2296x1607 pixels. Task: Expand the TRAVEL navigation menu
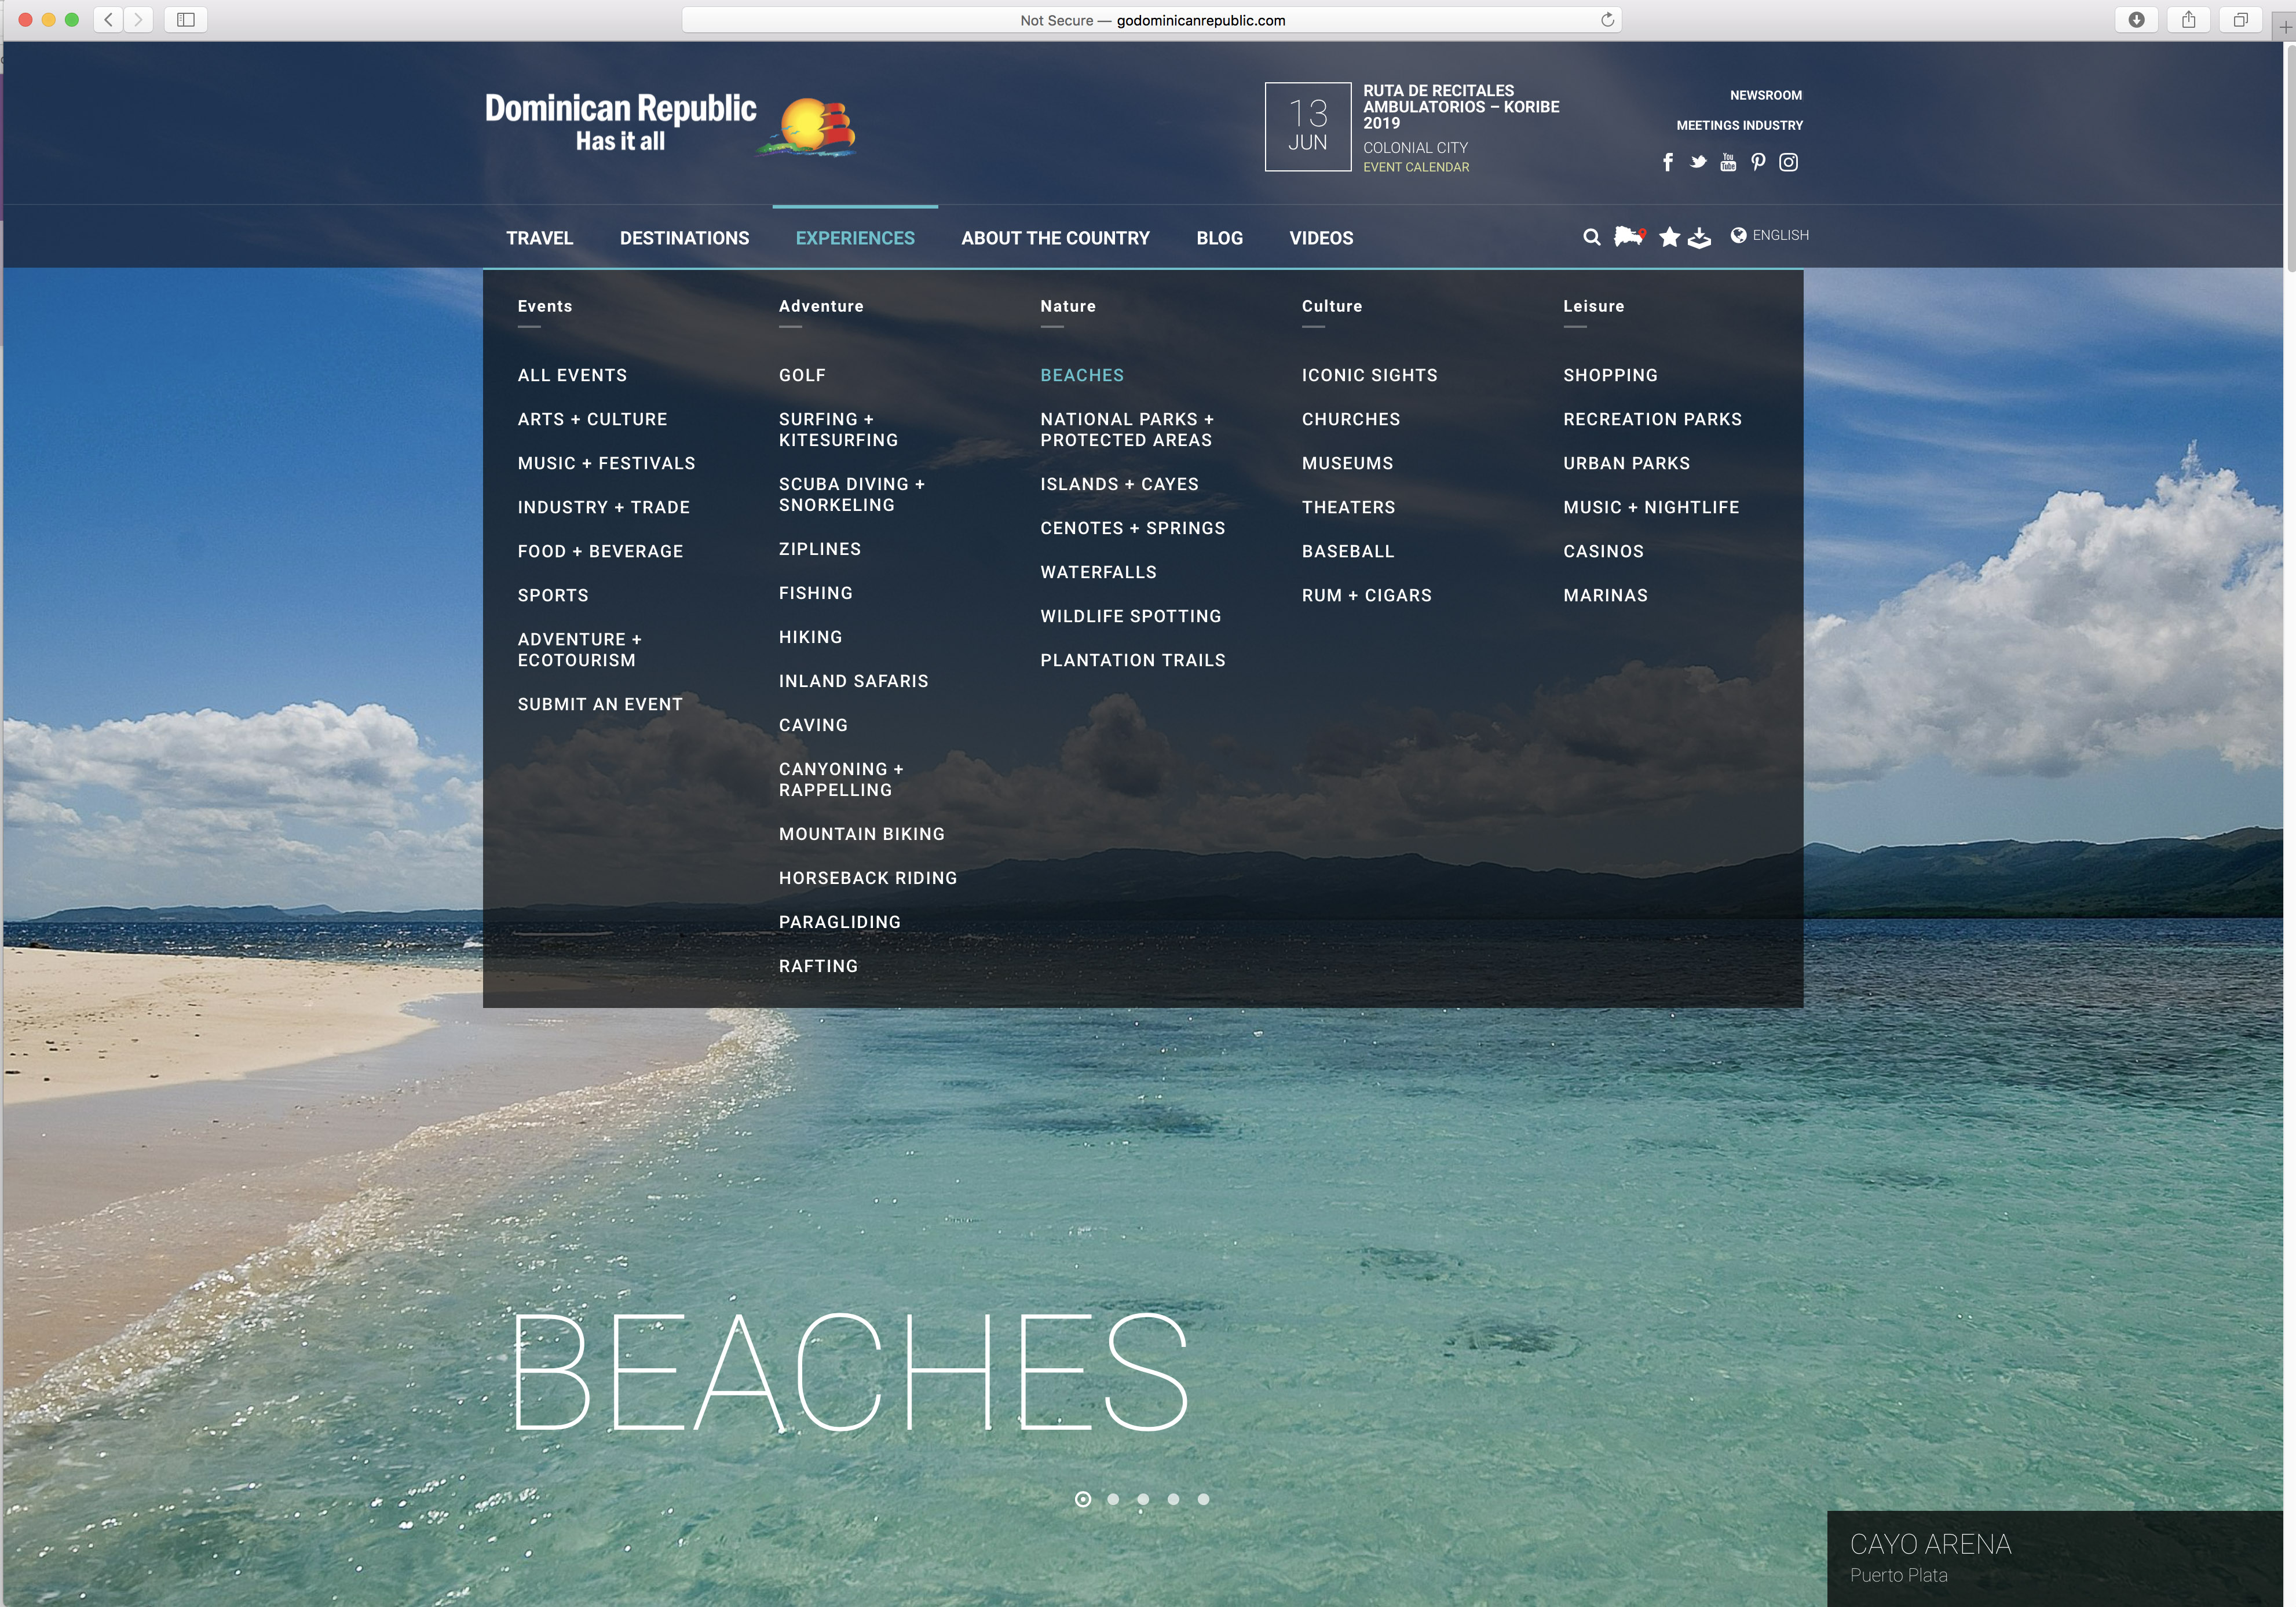click(x=539, y=238)
